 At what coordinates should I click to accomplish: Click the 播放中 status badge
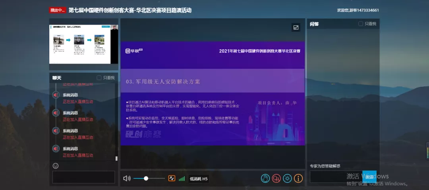pos(58,10)
